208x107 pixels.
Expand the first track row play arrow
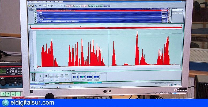[x=35, y=9]
